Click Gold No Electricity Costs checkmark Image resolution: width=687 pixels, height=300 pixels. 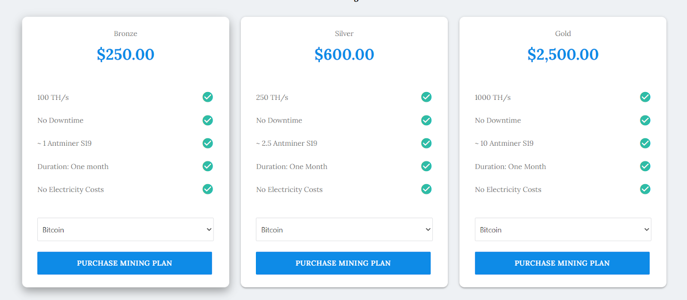click(645, 189)
